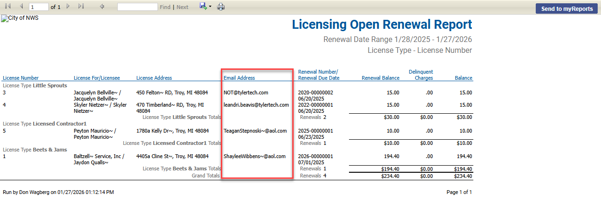
Task: Jump to the last report page
Action: (x=81, y=7)
